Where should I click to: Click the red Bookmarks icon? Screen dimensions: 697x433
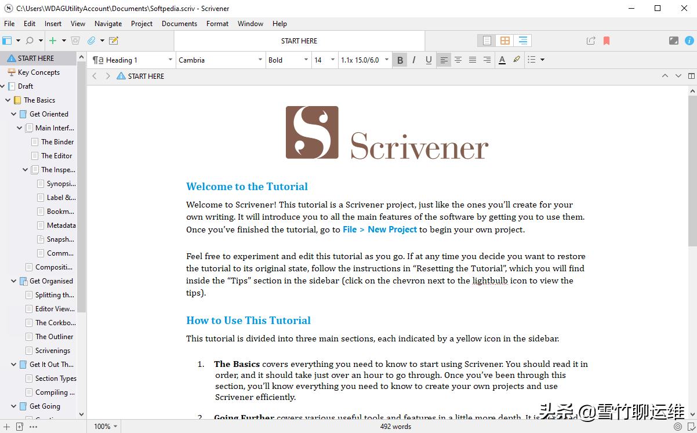[607, 41]
